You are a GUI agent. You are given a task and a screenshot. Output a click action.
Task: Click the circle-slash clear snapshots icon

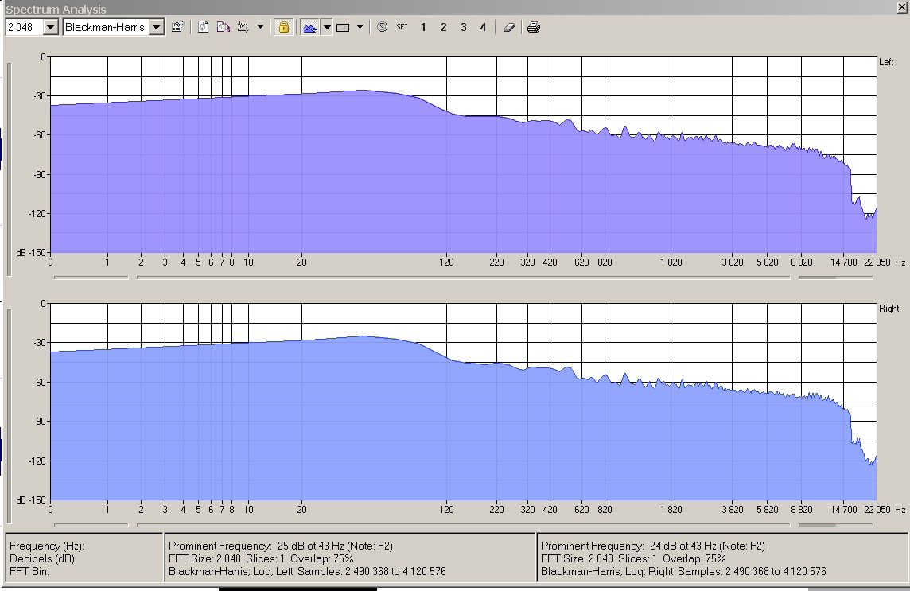[x=383, y=27]
